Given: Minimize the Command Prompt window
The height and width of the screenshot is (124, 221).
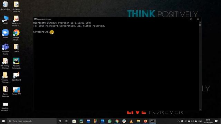Looking at the screenshot, I should click(184, 19).
